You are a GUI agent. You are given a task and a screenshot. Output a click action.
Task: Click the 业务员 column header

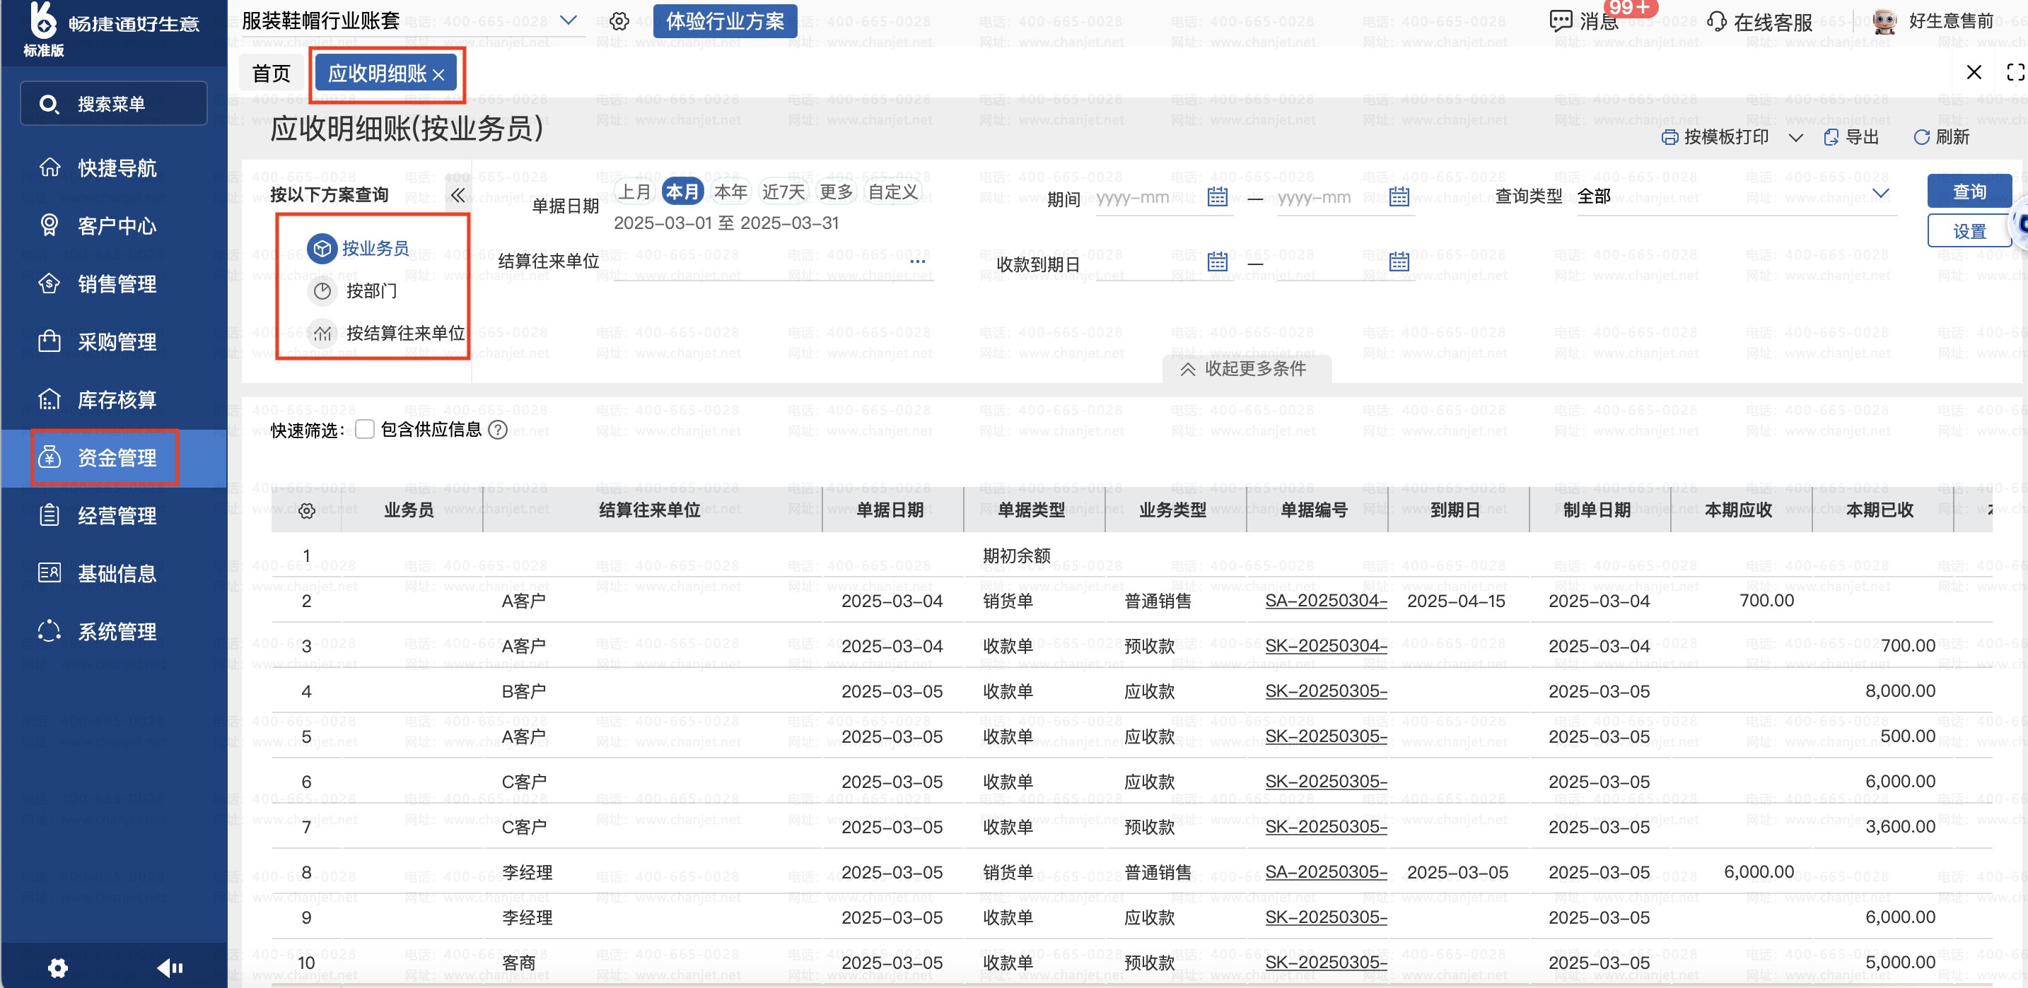pos(409,510)
